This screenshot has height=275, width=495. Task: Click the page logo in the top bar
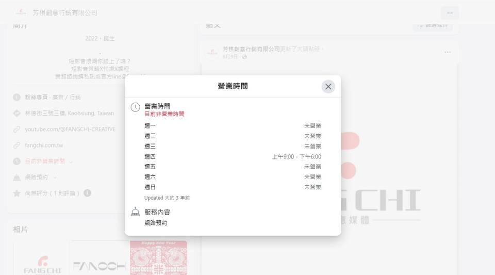[x=21, y=13]
